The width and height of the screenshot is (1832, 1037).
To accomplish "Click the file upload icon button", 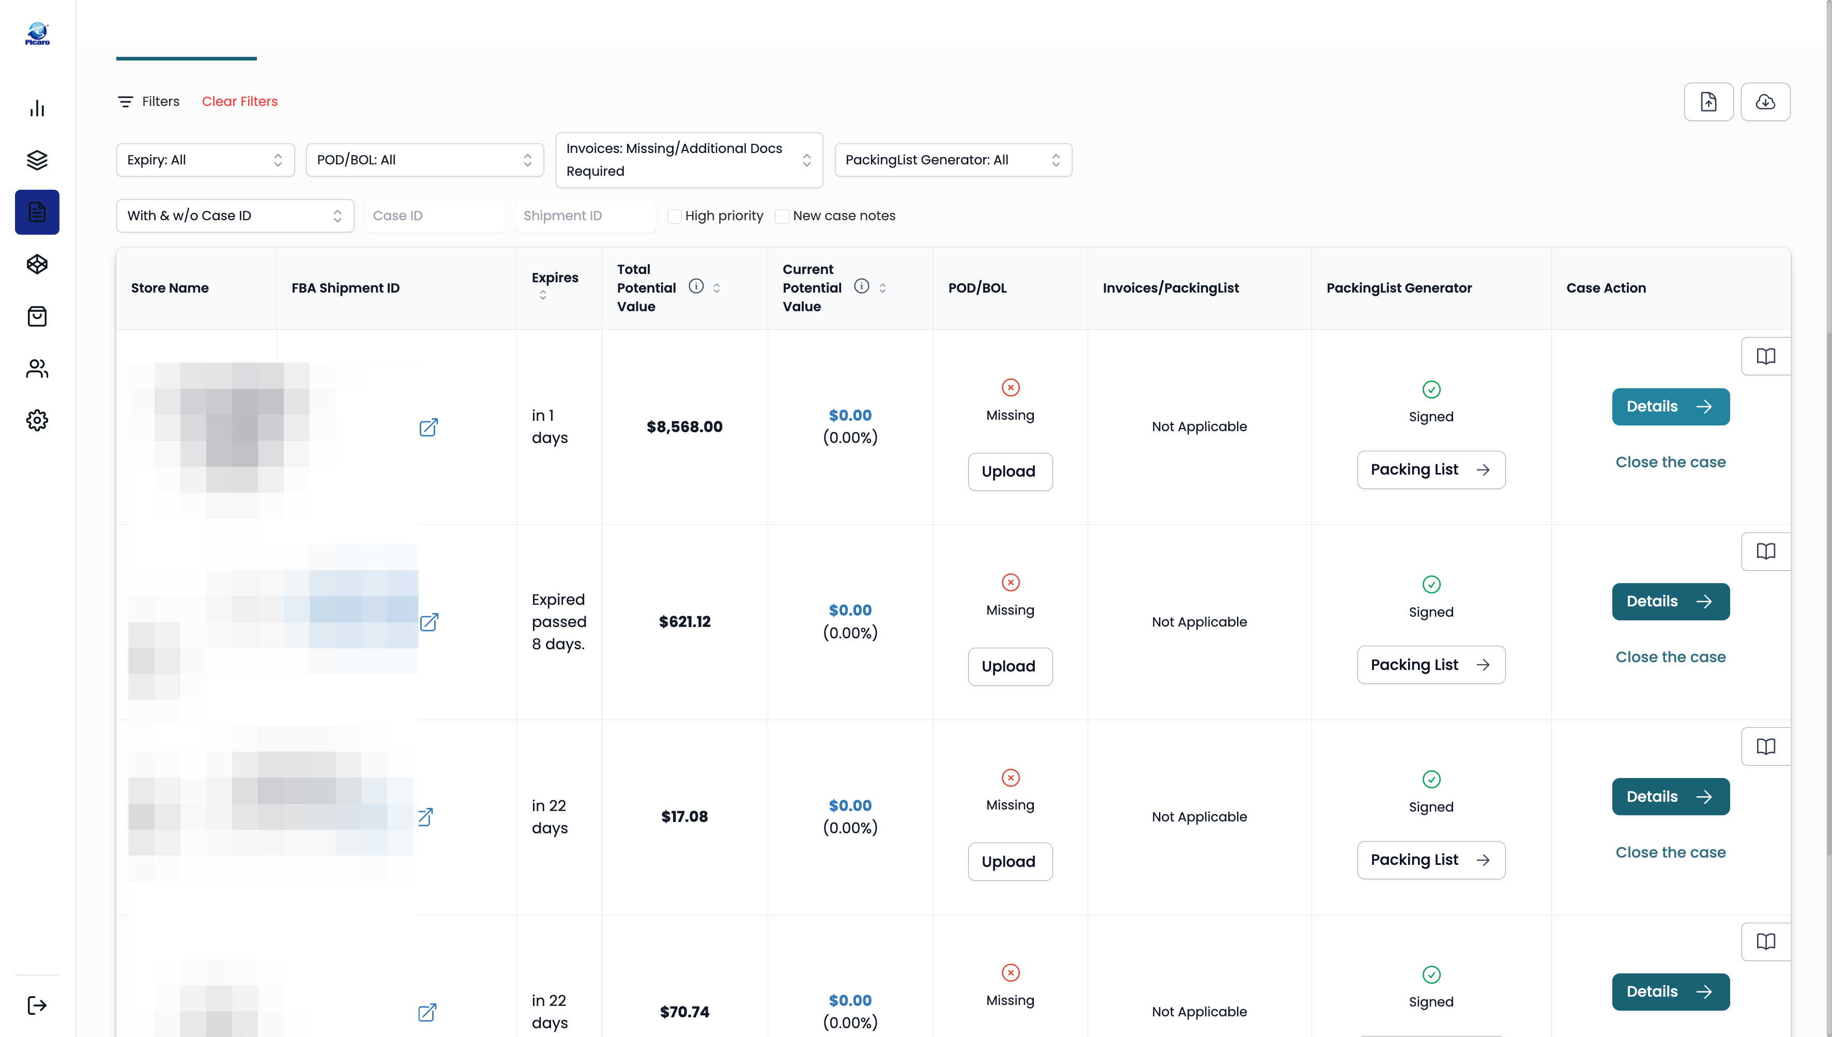I will point(1708,102).
